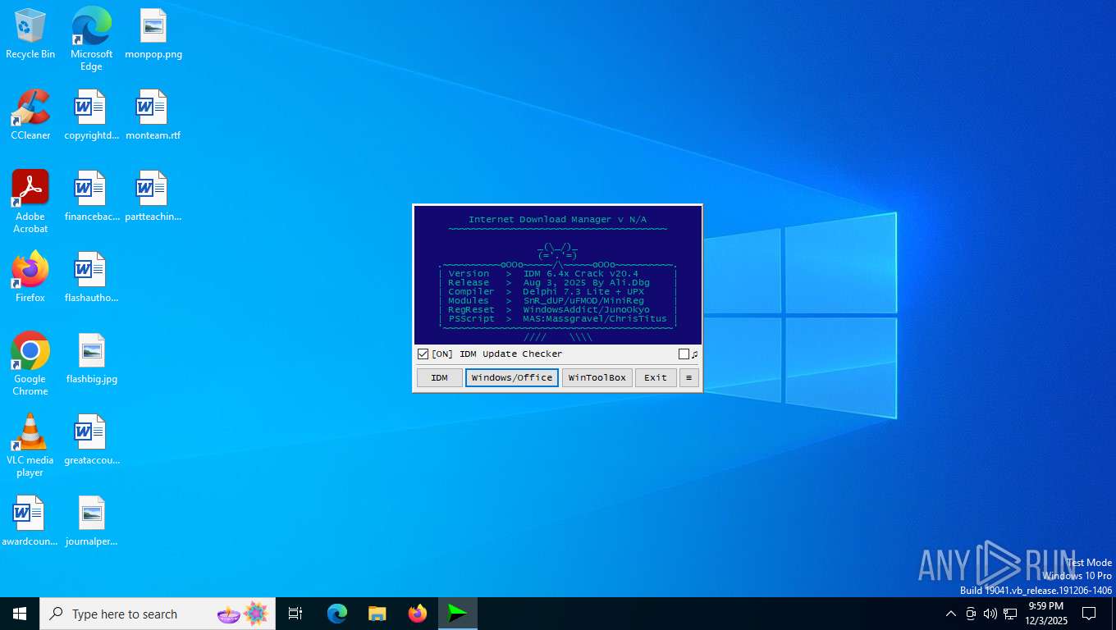Open the Recycle Bin desktop icon
The width and height of the screenshot is (1116, 630).
(30, 33)
